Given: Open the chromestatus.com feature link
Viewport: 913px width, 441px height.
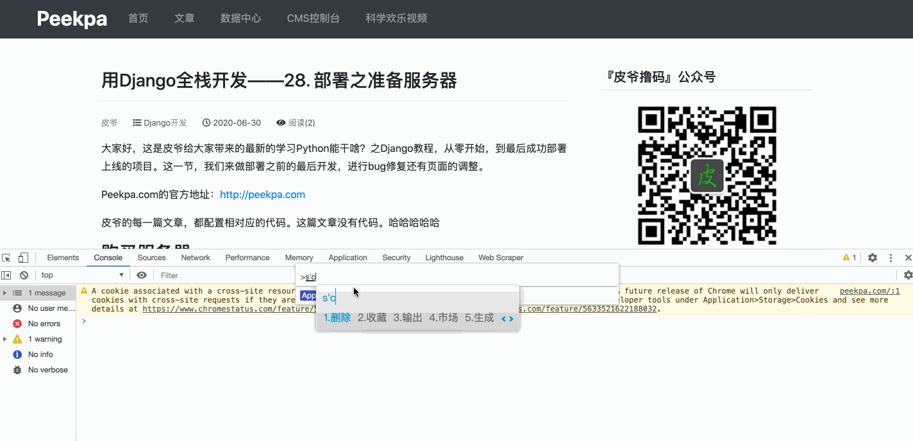Looking at the screenshot, I should click(228, 309).
